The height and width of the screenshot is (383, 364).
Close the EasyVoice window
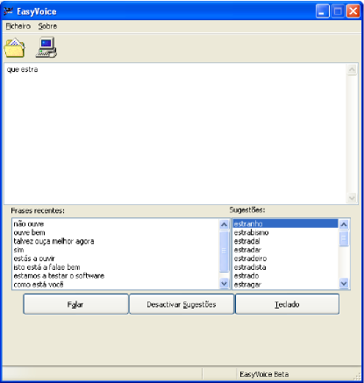[x=353, y=11]
